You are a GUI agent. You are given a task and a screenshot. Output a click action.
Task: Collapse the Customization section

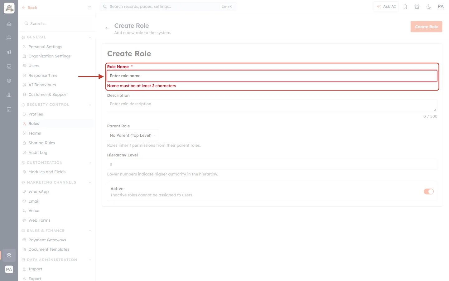90,163
